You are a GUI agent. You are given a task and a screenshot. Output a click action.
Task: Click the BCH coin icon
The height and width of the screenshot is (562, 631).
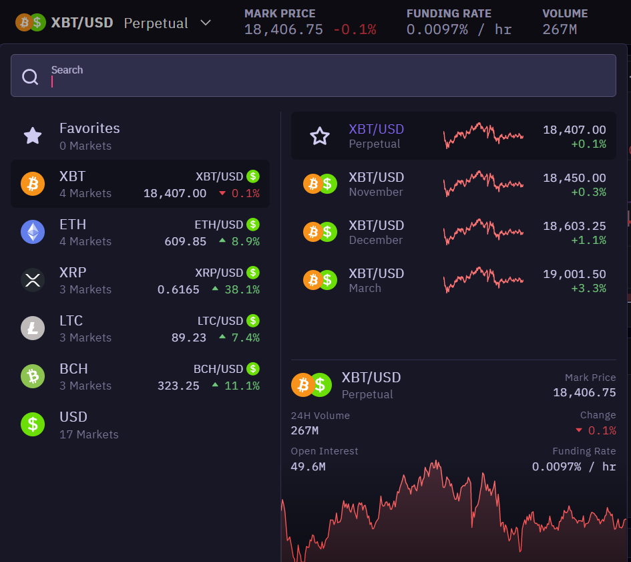tap(32, 376)
